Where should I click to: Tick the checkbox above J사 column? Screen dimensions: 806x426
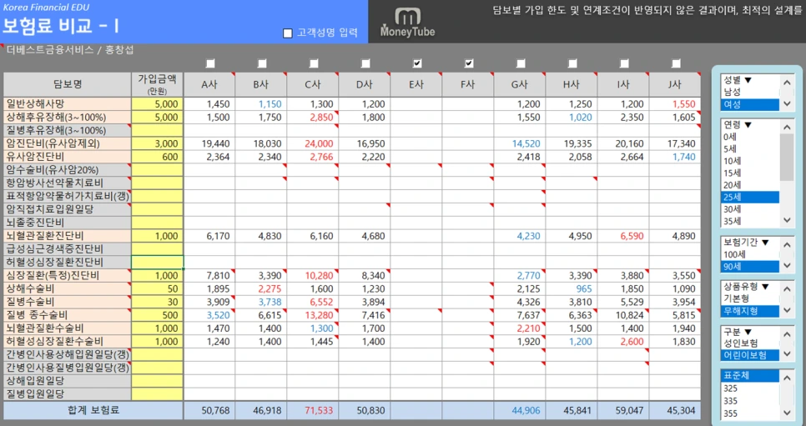(x=676, y=63)
